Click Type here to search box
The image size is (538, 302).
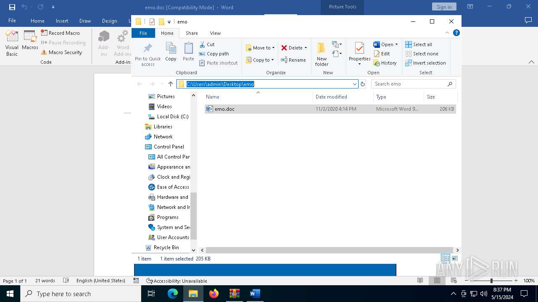tap(81, 294)
